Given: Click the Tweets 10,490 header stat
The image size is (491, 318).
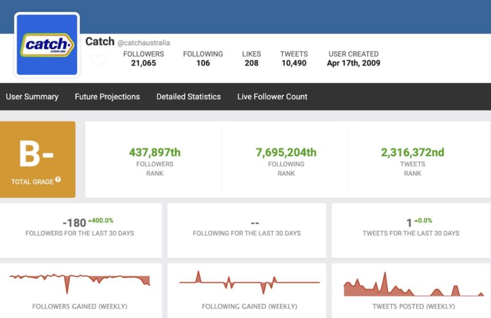Looking at the screenshot, I should pos(294,59).
